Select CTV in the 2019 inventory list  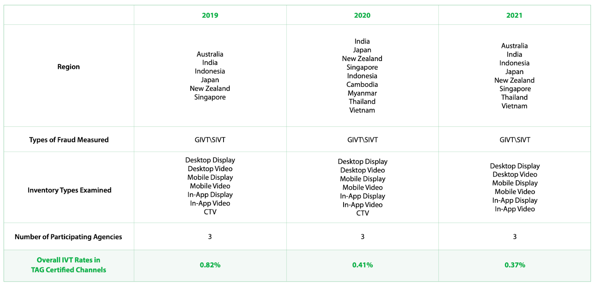tap(210, 212)
